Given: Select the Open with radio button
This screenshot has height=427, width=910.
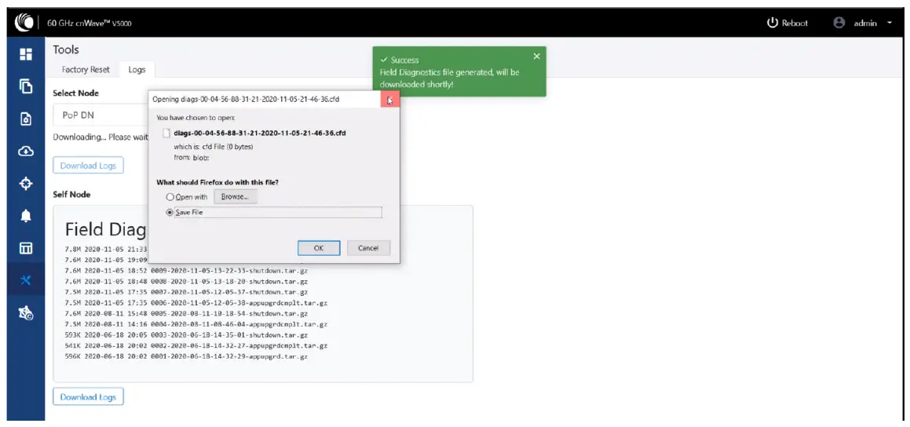Looking at the screenshot, I should pos(170,197).
